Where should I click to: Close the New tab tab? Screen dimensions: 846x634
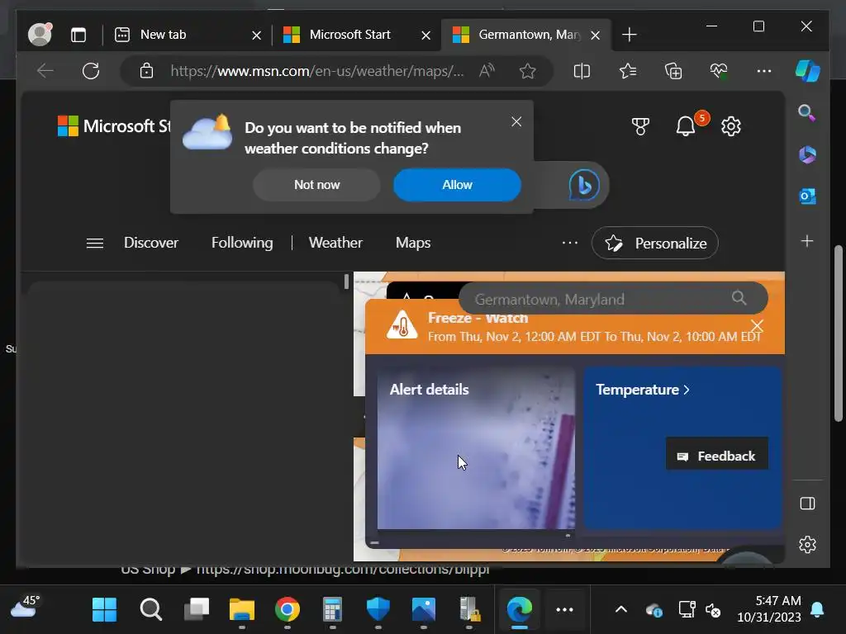(256, 35)
